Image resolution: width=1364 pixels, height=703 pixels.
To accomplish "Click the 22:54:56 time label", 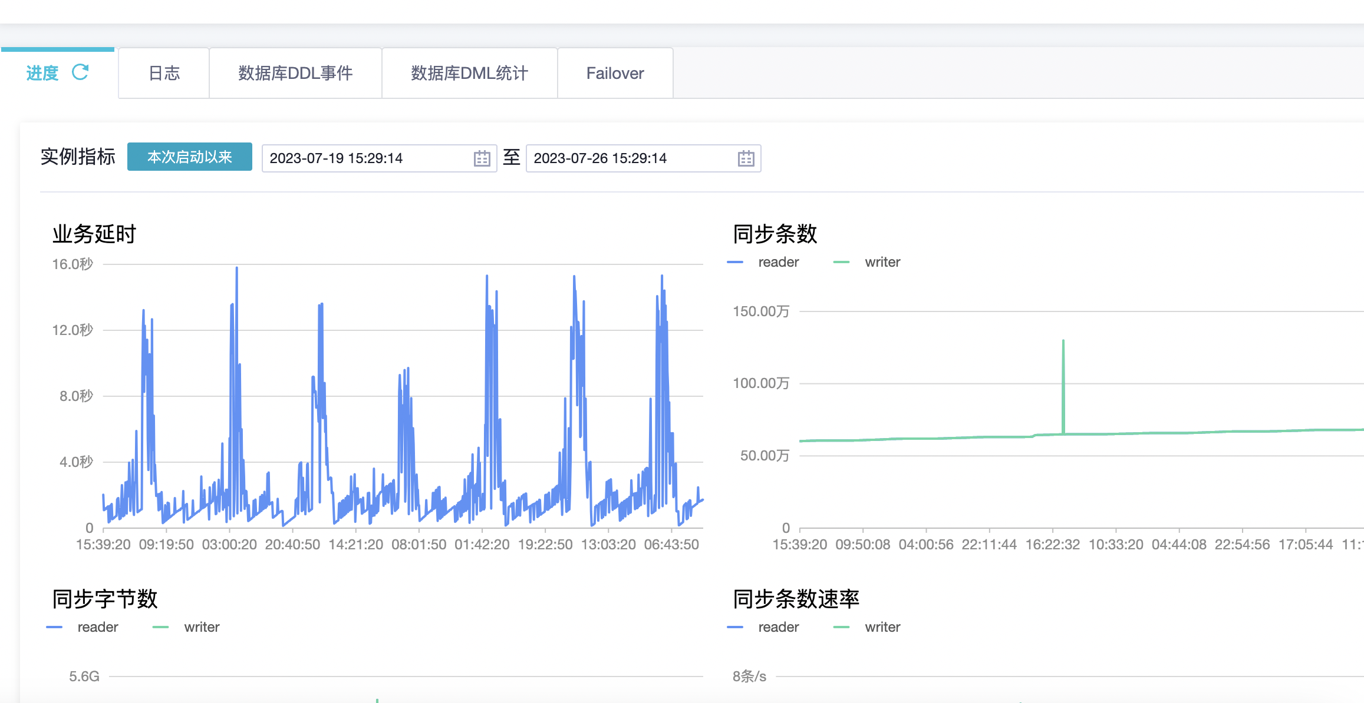I will point(1242,545).
